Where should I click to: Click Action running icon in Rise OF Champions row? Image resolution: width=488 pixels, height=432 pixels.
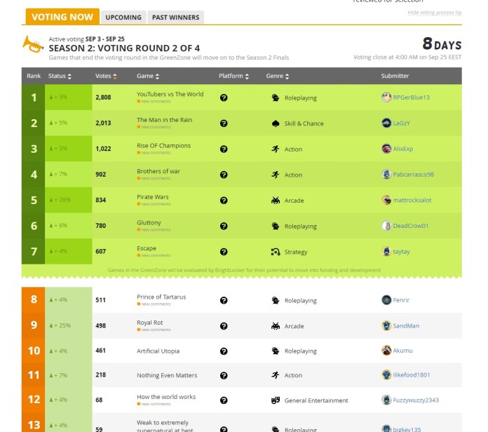click(x=276, y=149)
